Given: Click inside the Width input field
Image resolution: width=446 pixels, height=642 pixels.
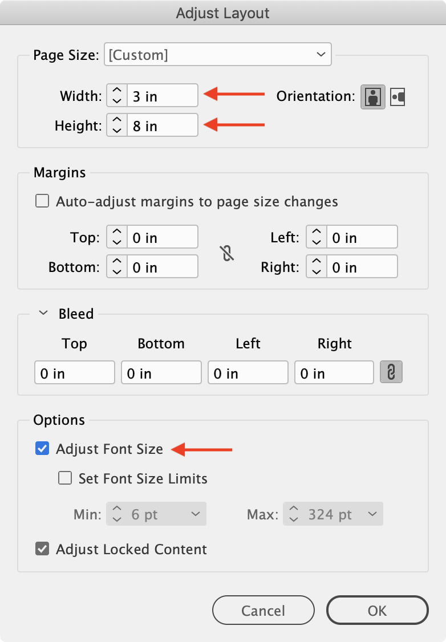Looking at the screenshot, I should 165,95.
